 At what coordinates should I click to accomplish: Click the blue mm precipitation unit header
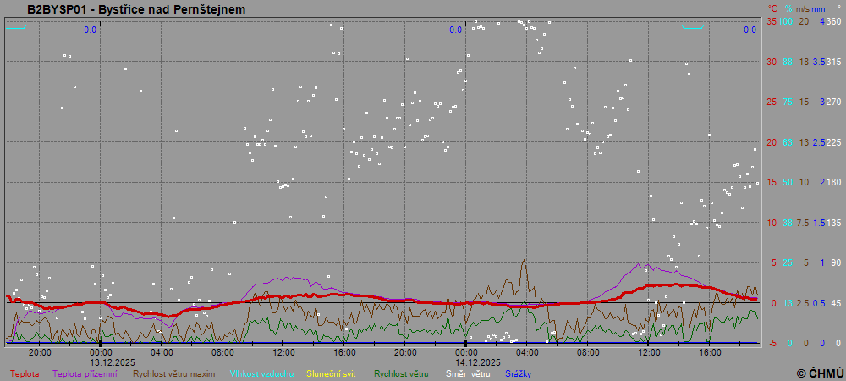pyautogui.click(x=820, y=8)
